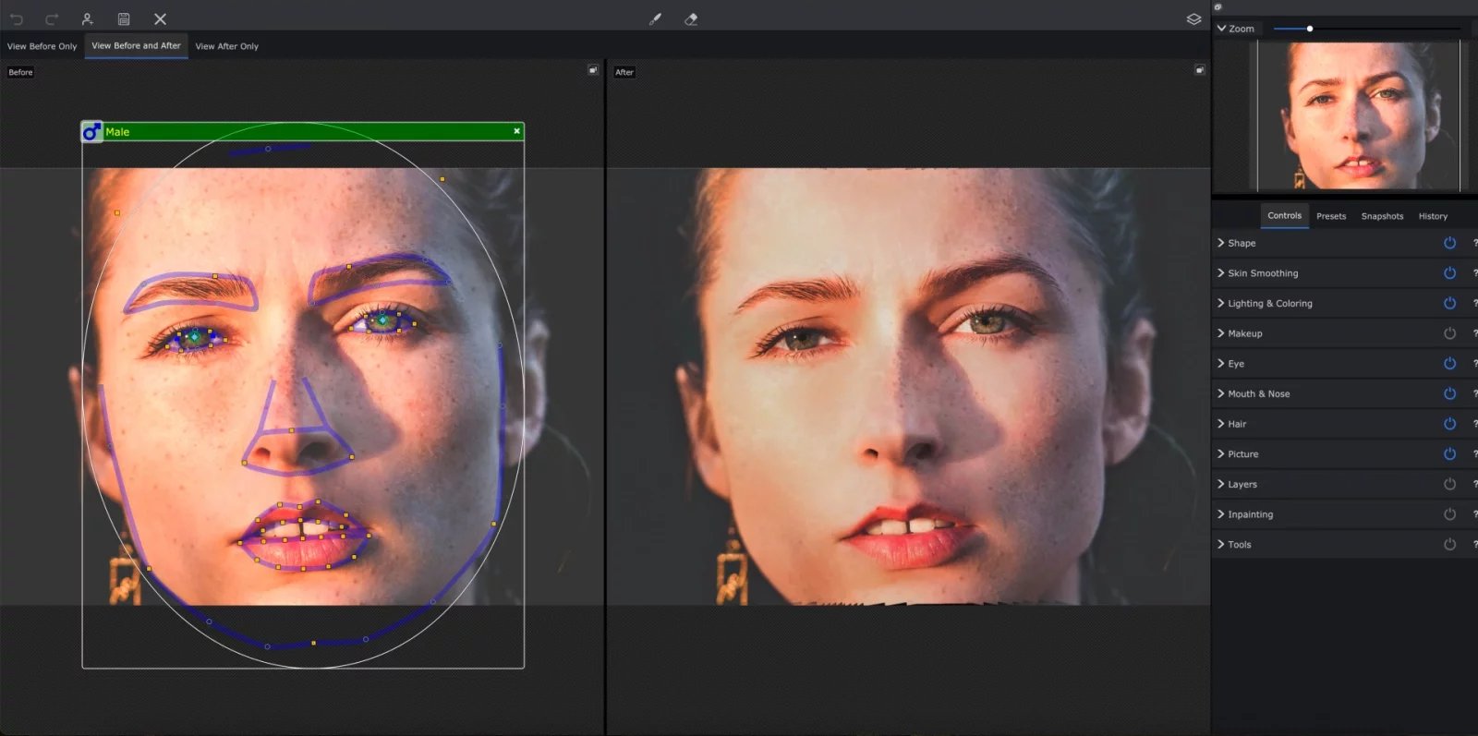Click the Male label in green header
This screenshot has height=736, width=1478.
[117, 132]
